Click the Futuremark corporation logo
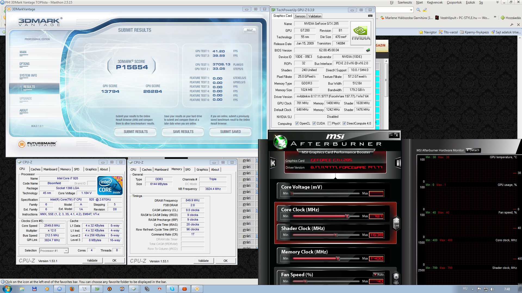This screenshot has height=293, width=522. [38, 144]
